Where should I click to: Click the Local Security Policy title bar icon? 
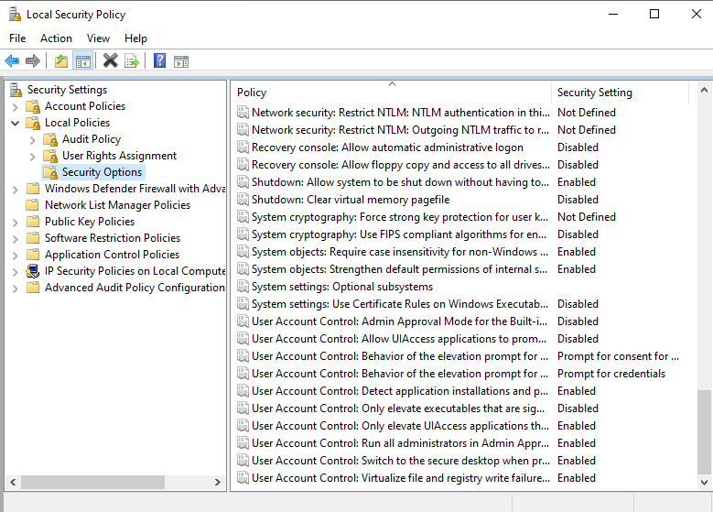click(x=15, y=14)
